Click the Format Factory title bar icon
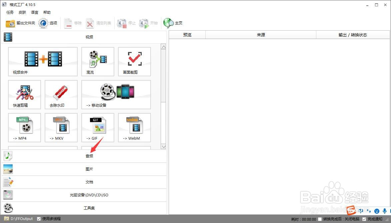Image resolution: width=391 pixels, height=223 pixels. click(x=4, y=4)
